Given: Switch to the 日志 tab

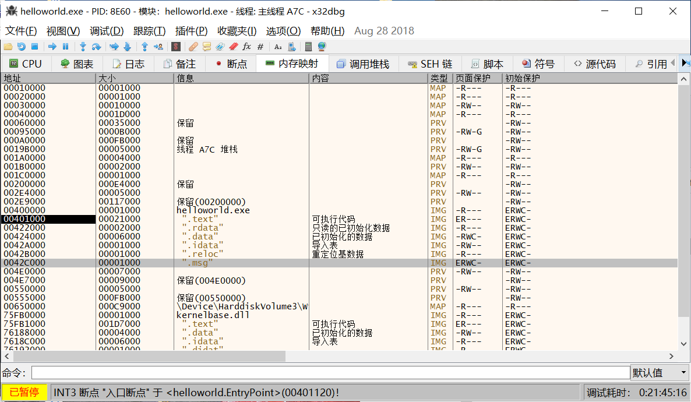Looking at the screenshot, I should [128, 64].
